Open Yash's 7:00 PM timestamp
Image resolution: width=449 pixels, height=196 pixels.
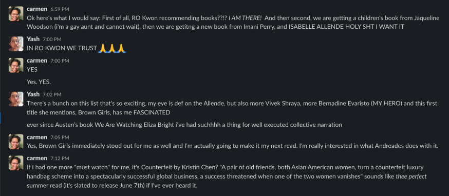52,39
